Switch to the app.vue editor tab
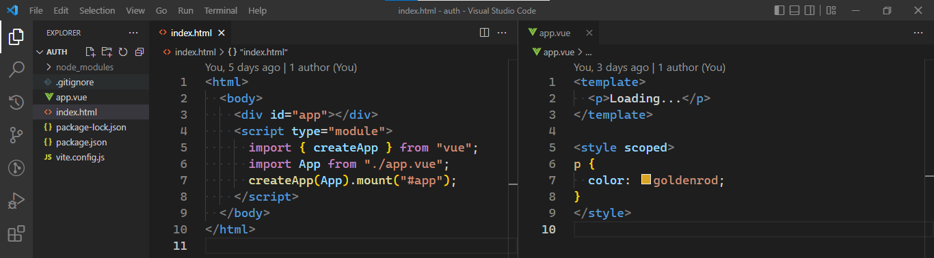Image resolution: width=934 pixels, height=258 pixels. coord(558,33)
